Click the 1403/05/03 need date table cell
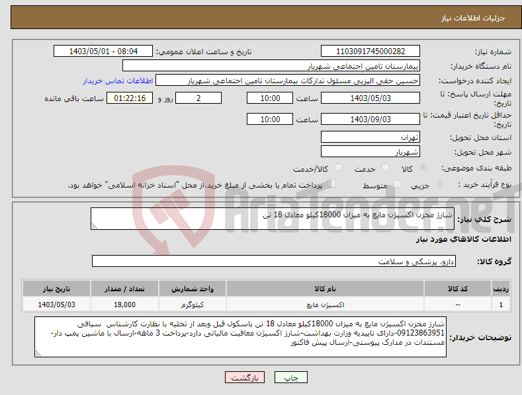This screenshot has height=395, width=522. coord(57,305)
